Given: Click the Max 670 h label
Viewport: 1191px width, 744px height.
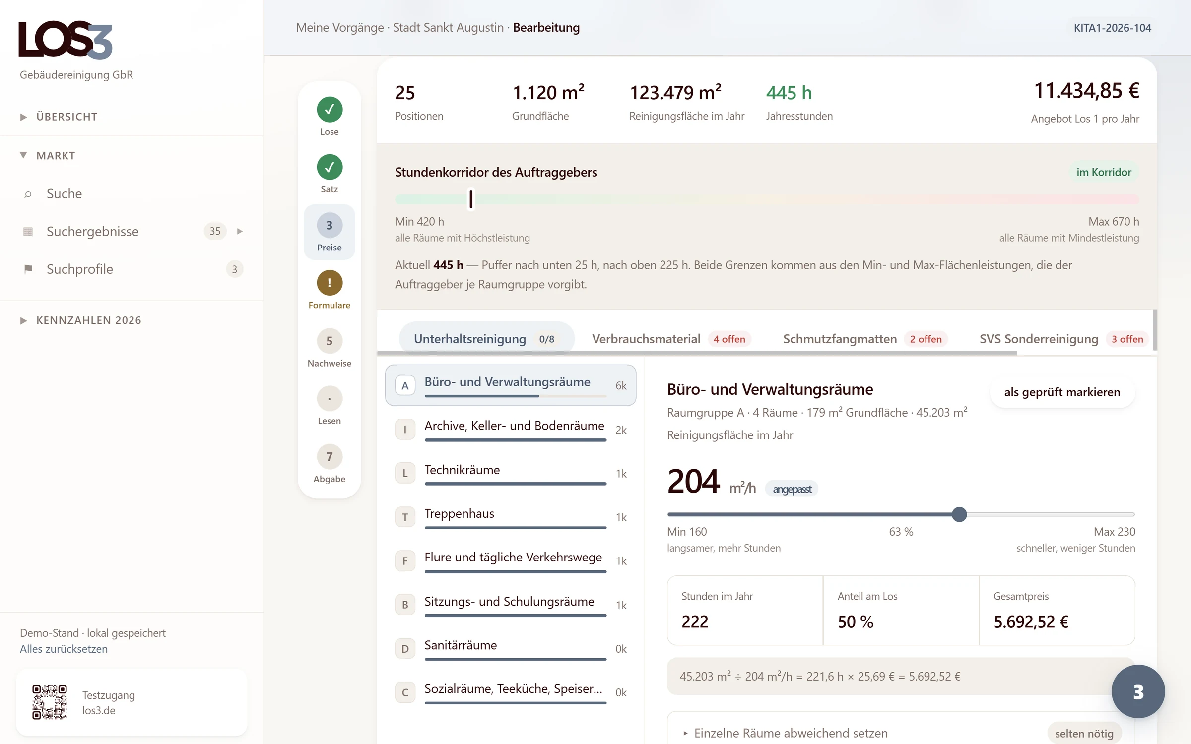Looking at the screenshot, I should coord(1114,222).
